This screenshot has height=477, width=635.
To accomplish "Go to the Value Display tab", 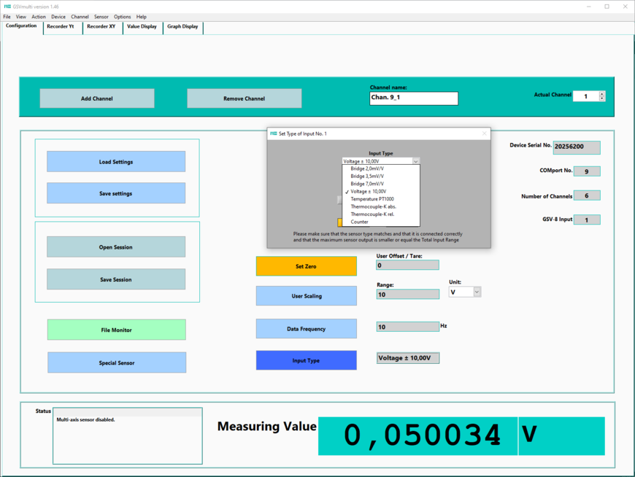I will coord(142,26).
